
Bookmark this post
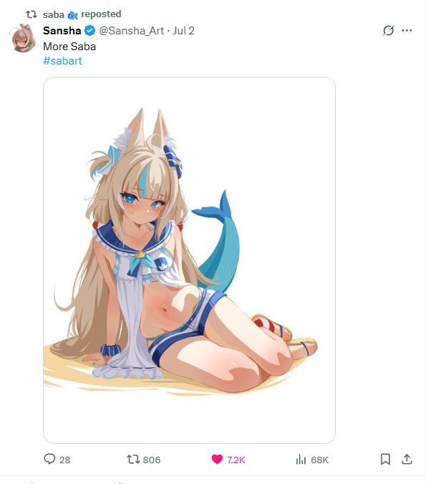click(x=385, y=460)
